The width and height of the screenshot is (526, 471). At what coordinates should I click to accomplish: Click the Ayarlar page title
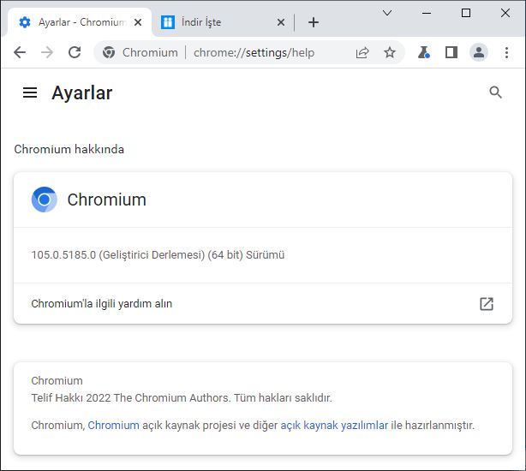click(82, 92)
